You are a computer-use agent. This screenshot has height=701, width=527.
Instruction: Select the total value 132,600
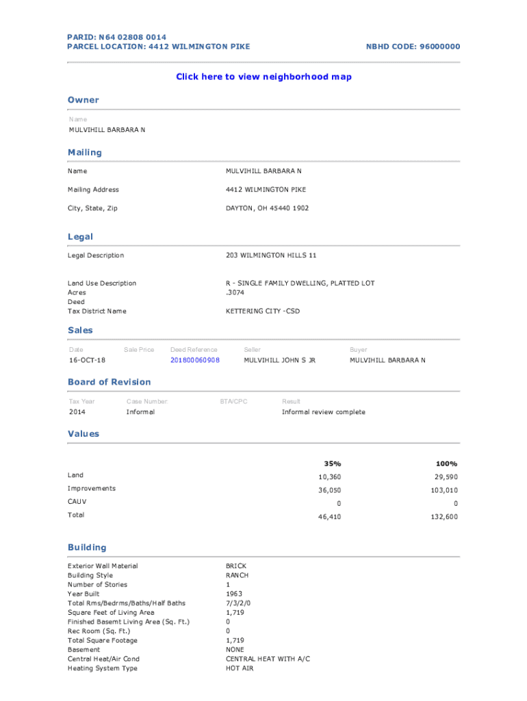point(445,517)
